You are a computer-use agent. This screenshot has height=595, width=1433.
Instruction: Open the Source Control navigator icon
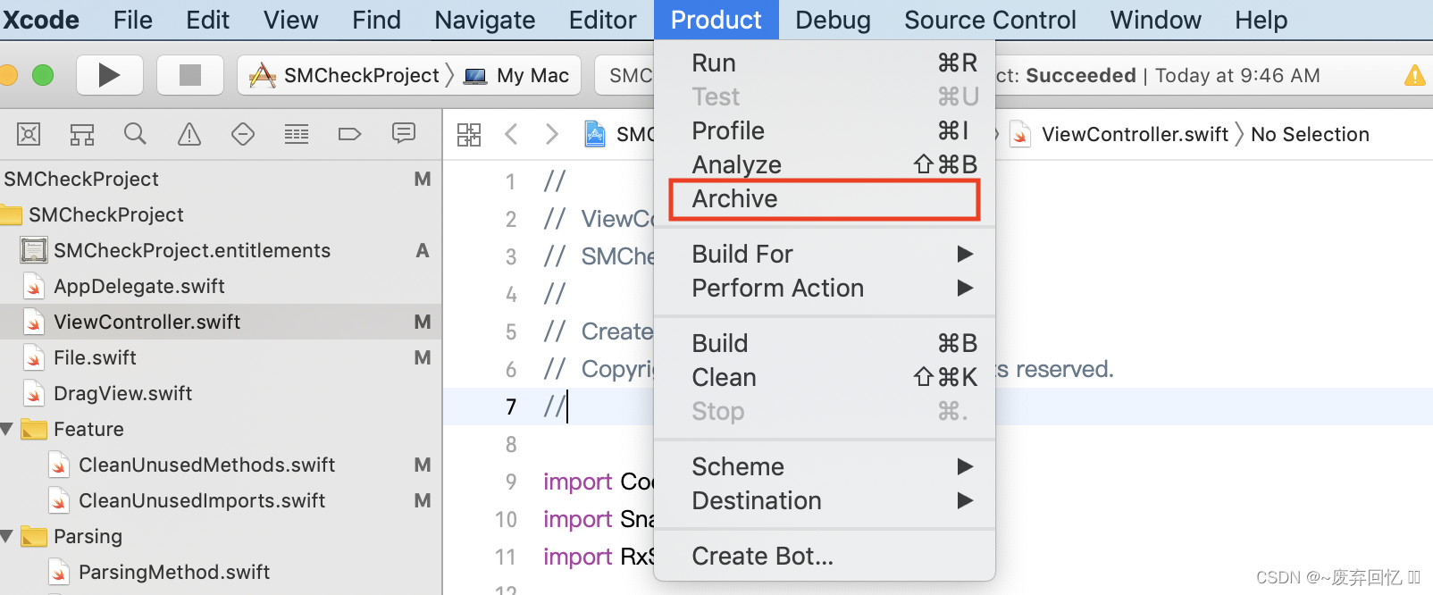(x=82, y=135)
